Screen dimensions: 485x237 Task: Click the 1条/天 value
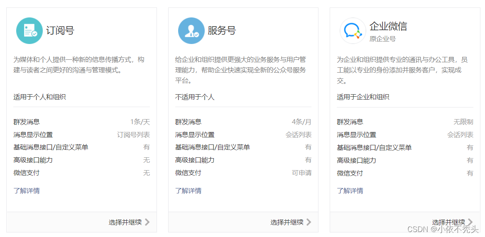tap(140, 122)
